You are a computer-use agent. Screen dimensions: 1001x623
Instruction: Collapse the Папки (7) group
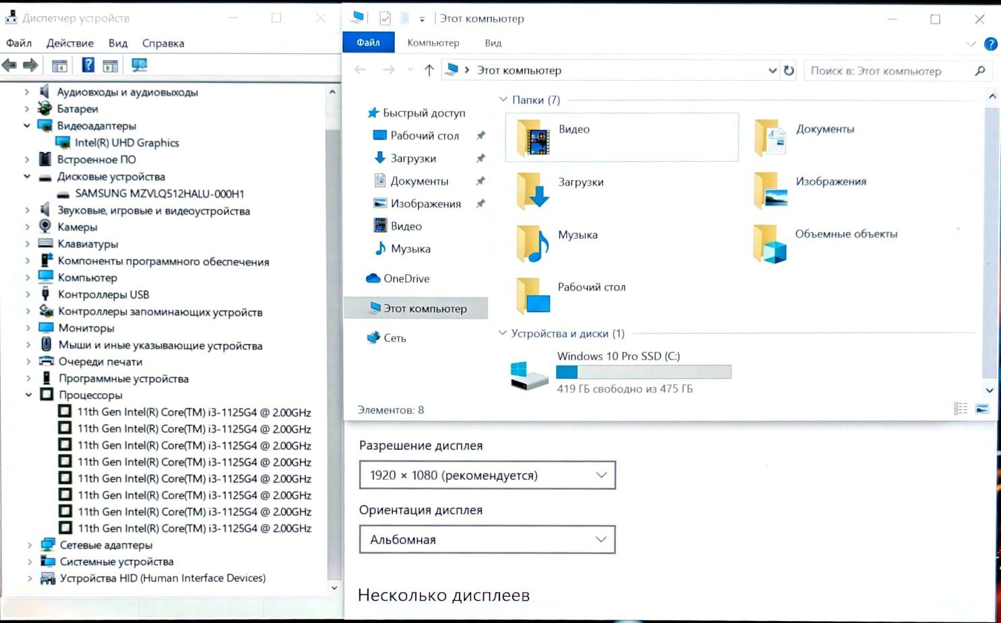pyautogui.click(x=503, y=100)
